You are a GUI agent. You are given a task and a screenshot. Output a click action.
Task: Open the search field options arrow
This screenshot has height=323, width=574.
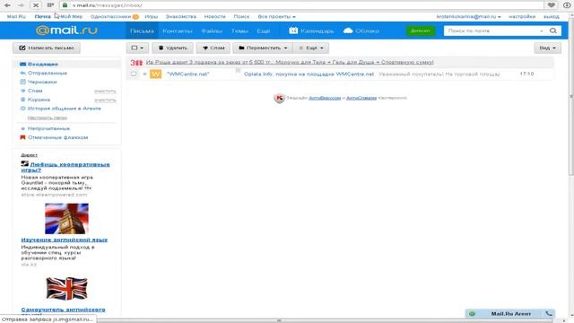pyautogui.click(x=542, y=31)
